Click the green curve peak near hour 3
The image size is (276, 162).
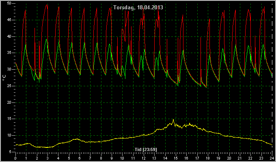coord(46,39)
